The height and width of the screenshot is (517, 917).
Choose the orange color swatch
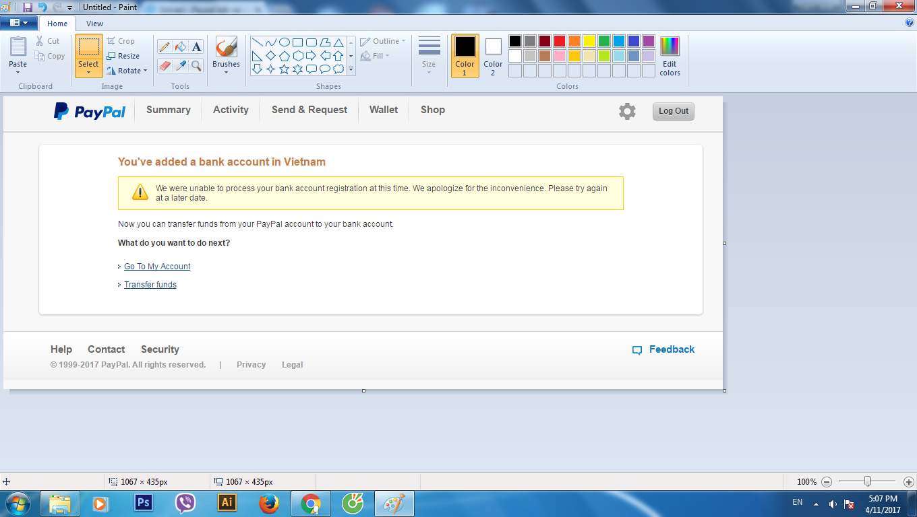click(x=574, y=41)
